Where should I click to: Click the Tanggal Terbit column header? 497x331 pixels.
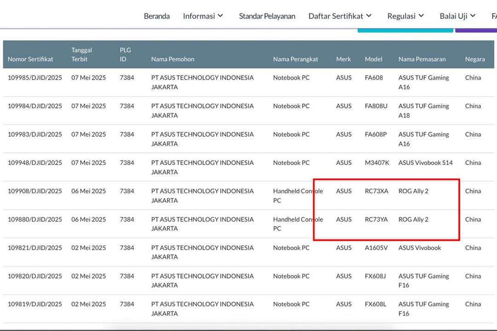pos(81,54)
